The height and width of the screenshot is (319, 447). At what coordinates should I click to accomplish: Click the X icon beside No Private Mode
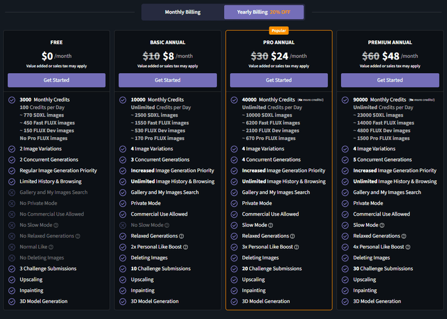[x=12, y=204]
